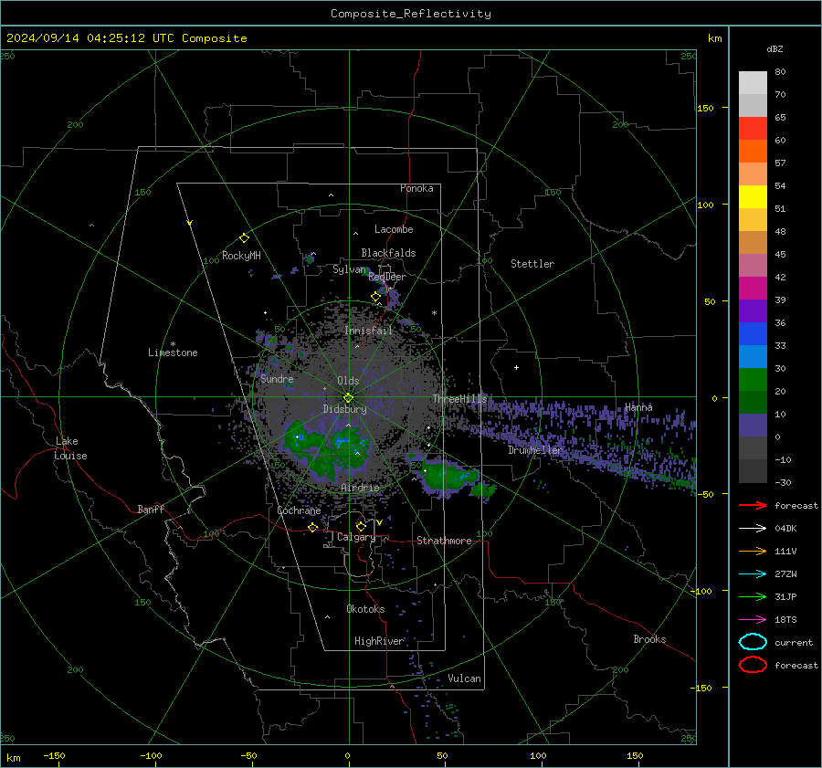Click the Brooks city label

(649, 639)
